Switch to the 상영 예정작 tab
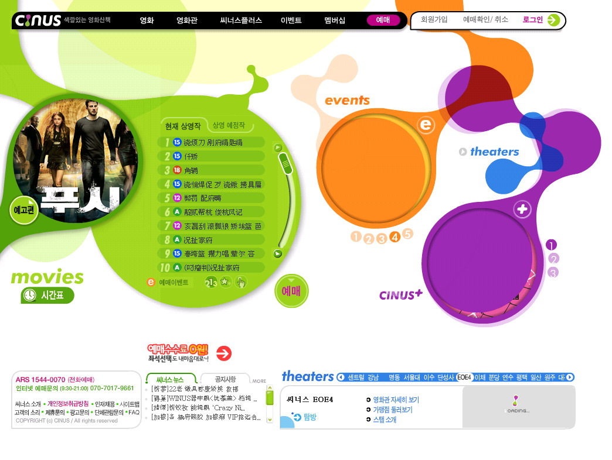Screen dimensions: 612x460 coord(229,125)
